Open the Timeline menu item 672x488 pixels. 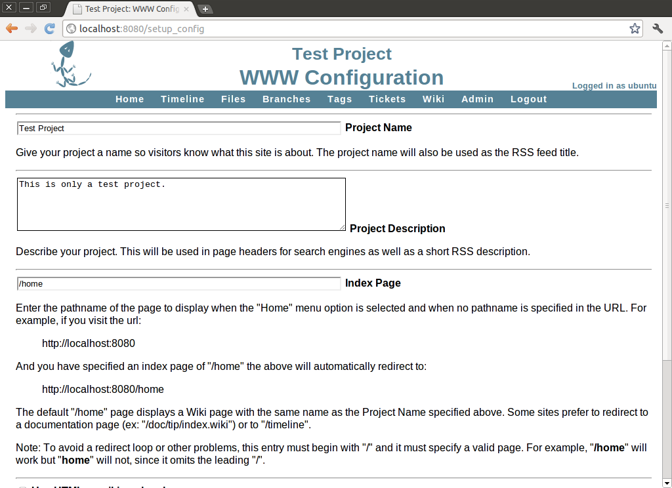[182, 99]
